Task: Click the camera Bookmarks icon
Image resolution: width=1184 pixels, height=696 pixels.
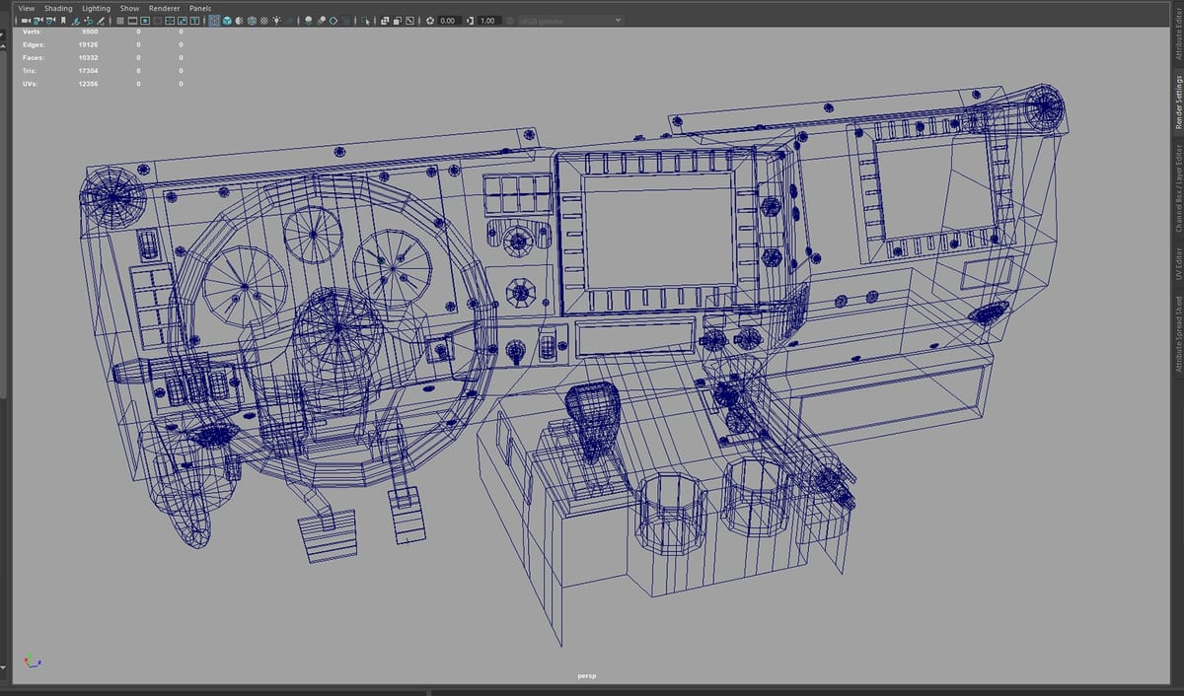Action: (x=63, y=21)
